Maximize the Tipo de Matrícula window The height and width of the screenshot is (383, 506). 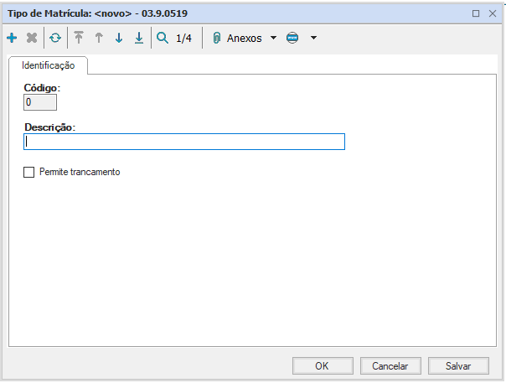tap(476, 13)
